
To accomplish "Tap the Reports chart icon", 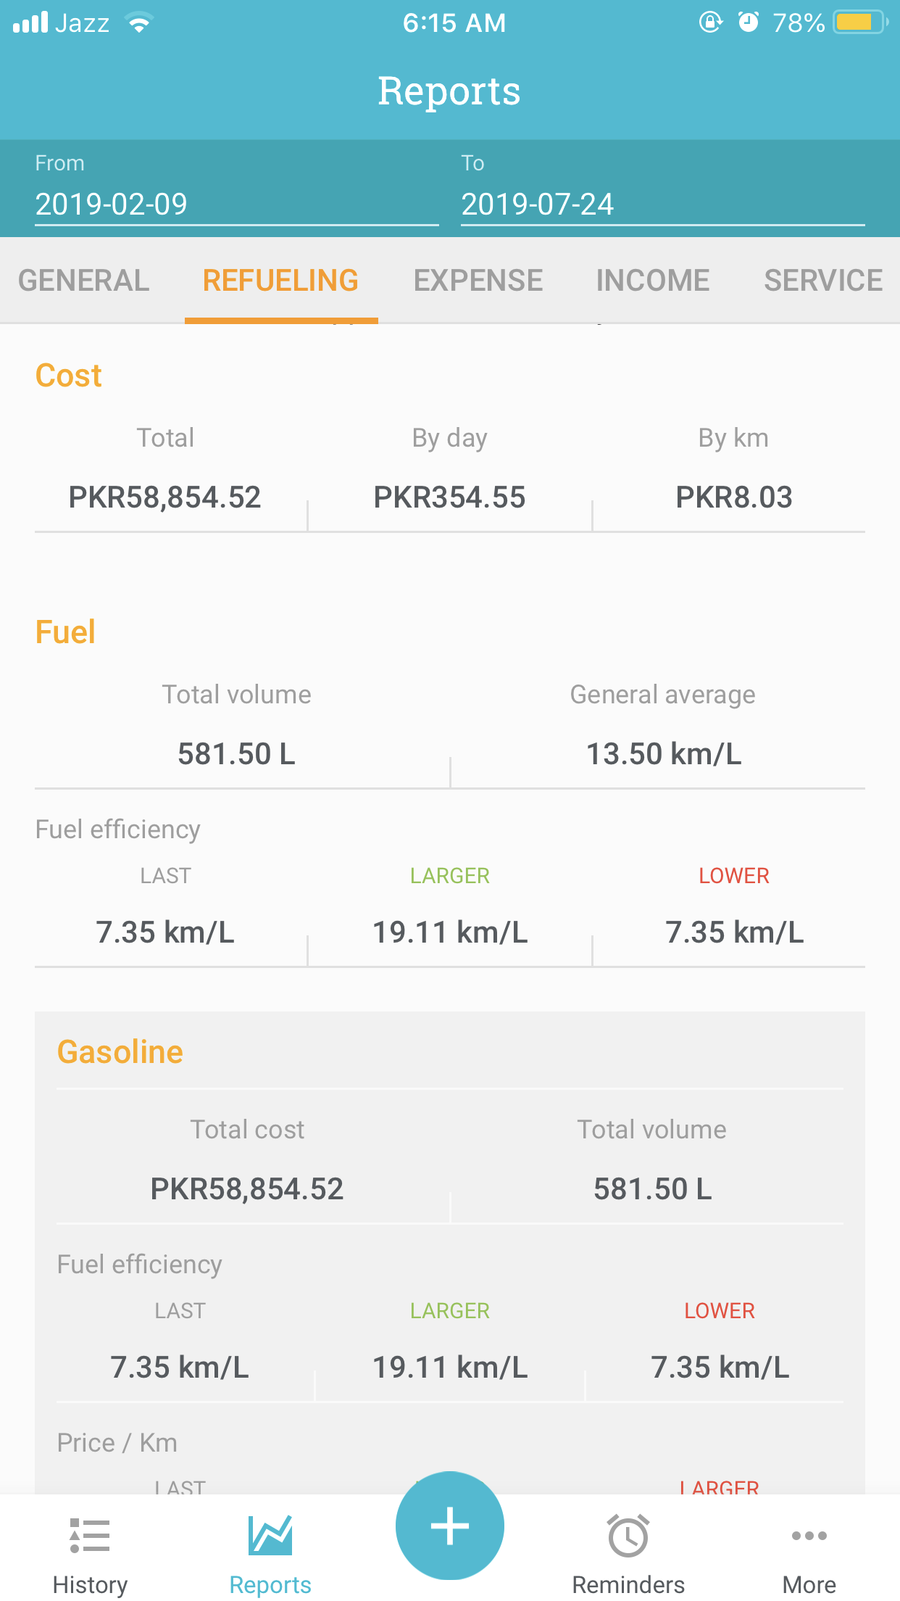I will (x=270, y=1535).
